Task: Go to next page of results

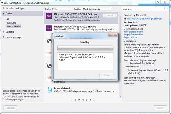Action: 94,100
